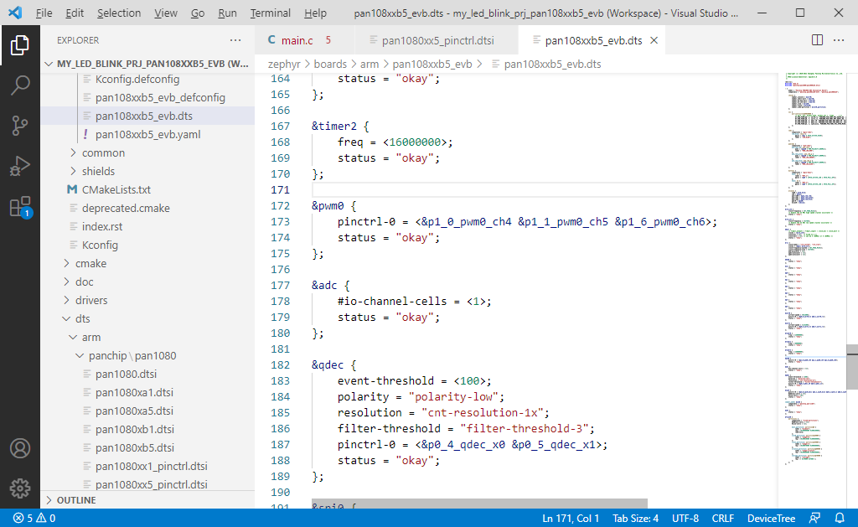Viewport: 858px width, 527px height.
Task: Open pan108xxb5_evb.yaml file
Action: click(x=147, y=134)
